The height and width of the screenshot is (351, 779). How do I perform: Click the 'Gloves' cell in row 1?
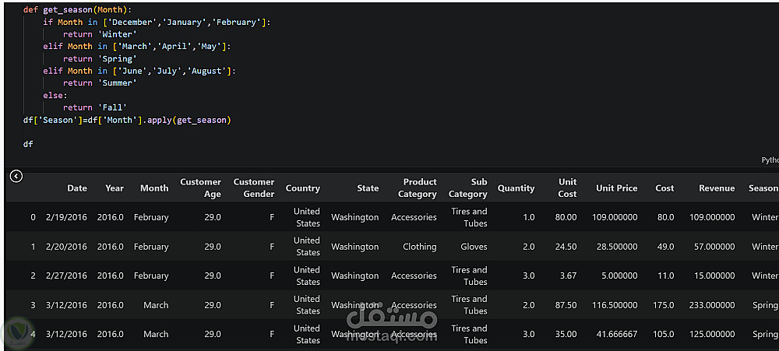point(474,247)
